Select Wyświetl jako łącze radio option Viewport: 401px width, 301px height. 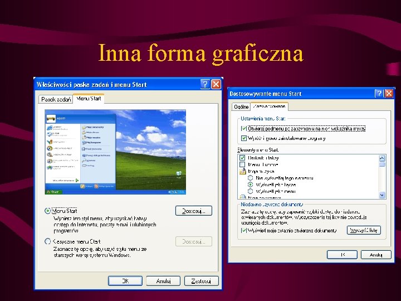click(x=251, y=185)
